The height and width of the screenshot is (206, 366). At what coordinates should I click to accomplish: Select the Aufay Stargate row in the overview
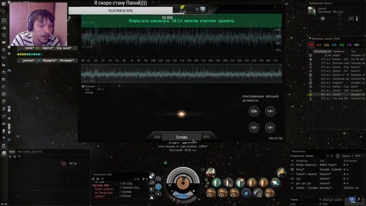click(337, 56)
